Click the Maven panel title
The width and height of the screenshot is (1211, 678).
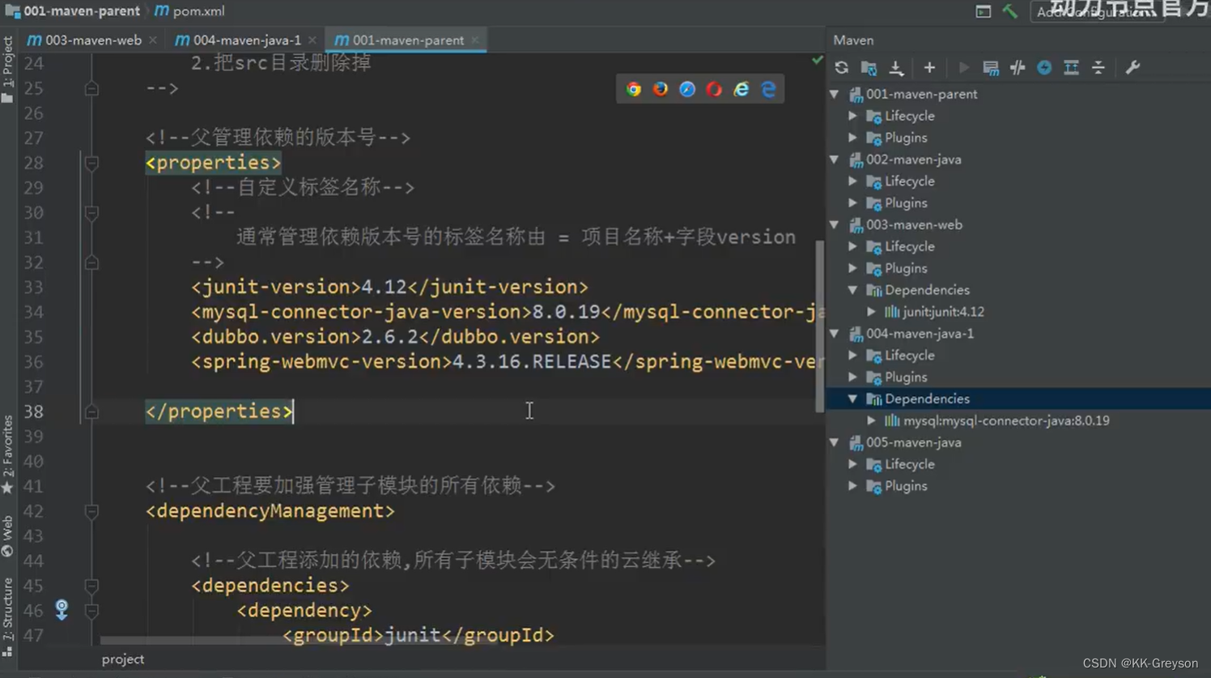pos(853,40)
